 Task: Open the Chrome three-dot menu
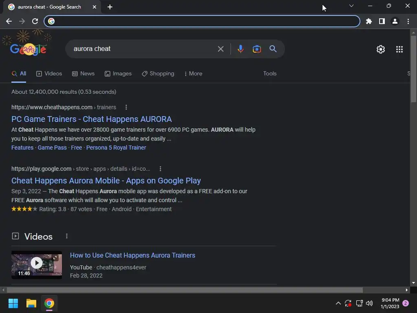pos(408,21)
